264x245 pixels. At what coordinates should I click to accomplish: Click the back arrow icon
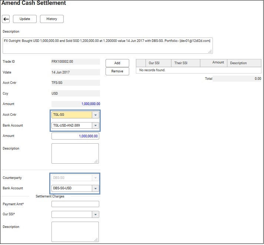pos(6,19)
